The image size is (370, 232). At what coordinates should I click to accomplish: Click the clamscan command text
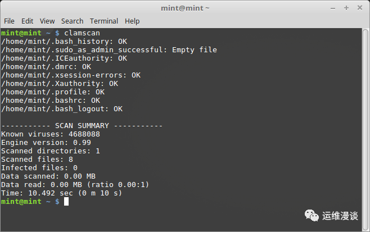(x=82, y=33)
